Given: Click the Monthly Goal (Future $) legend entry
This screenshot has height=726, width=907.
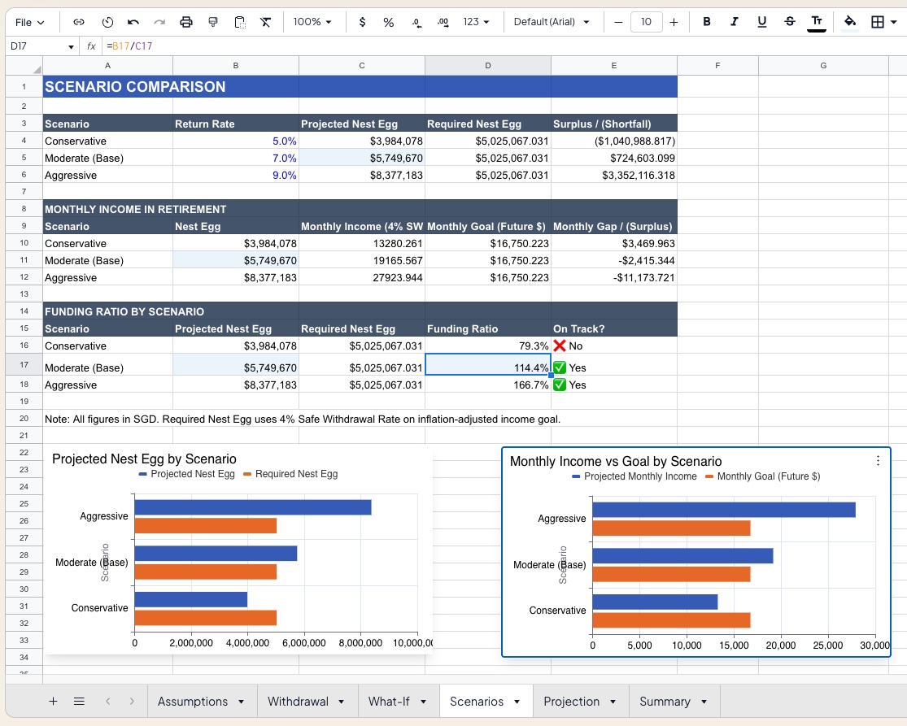Looking at the screenshot, I should (762, 476).
